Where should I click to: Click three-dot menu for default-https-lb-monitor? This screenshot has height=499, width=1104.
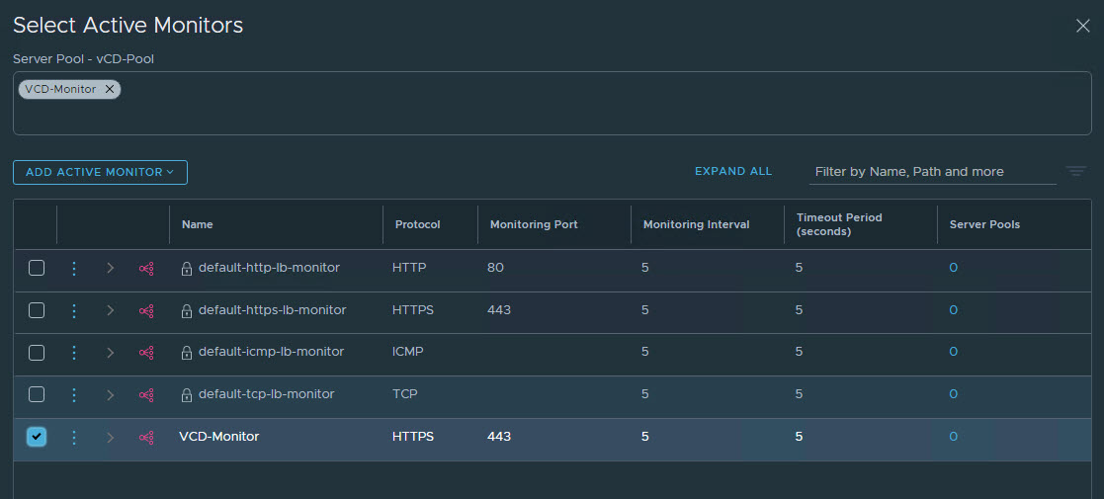73,310
